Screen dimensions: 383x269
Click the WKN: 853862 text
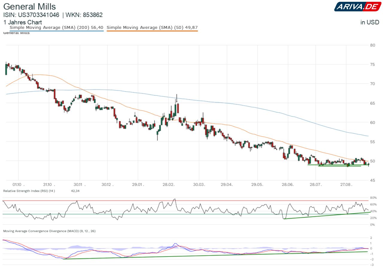click(84, 15)
